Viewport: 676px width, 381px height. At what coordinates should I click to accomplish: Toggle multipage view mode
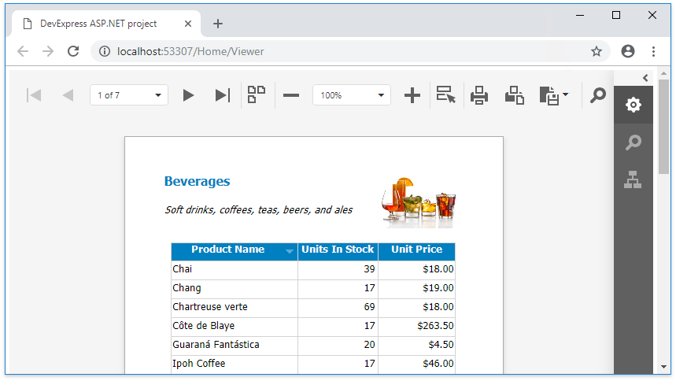(x=257, y=95)
